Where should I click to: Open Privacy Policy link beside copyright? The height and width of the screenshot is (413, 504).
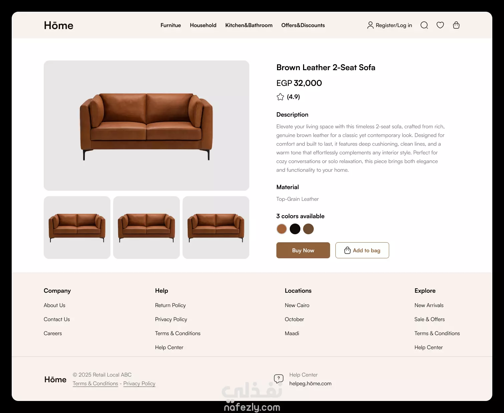pyautogui.click(x=139, y=384)
